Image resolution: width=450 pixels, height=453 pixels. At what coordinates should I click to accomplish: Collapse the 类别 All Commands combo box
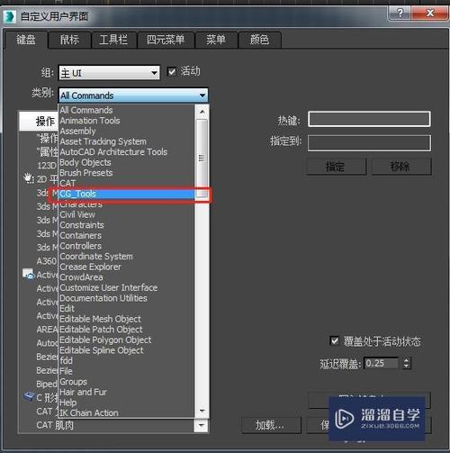(133, 95)
